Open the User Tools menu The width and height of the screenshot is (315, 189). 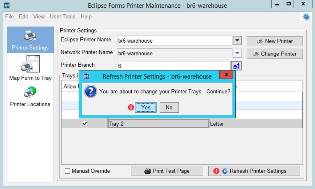pos(62,17)
